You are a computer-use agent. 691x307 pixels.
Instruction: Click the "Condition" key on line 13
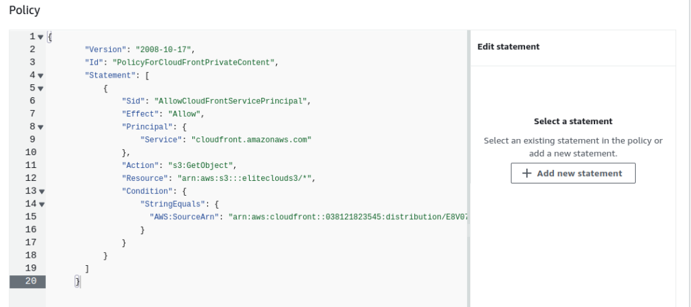coord(147,191)
